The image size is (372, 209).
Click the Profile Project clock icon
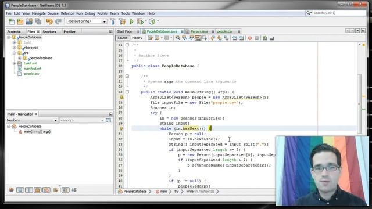tap(152, 21)
